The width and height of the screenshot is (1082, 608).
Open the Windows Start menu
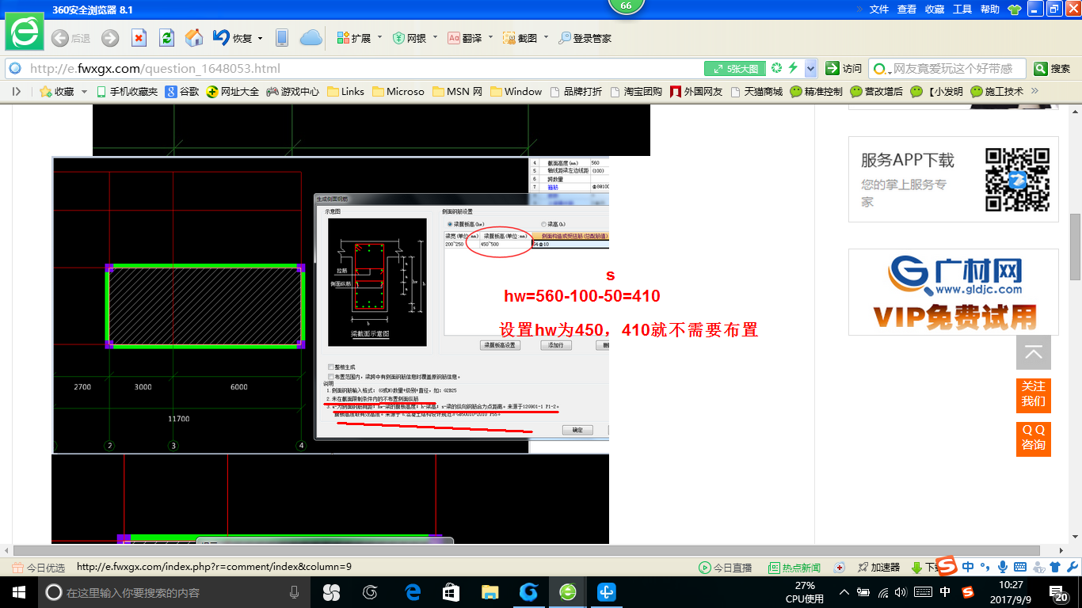click(x=17, y=592)
